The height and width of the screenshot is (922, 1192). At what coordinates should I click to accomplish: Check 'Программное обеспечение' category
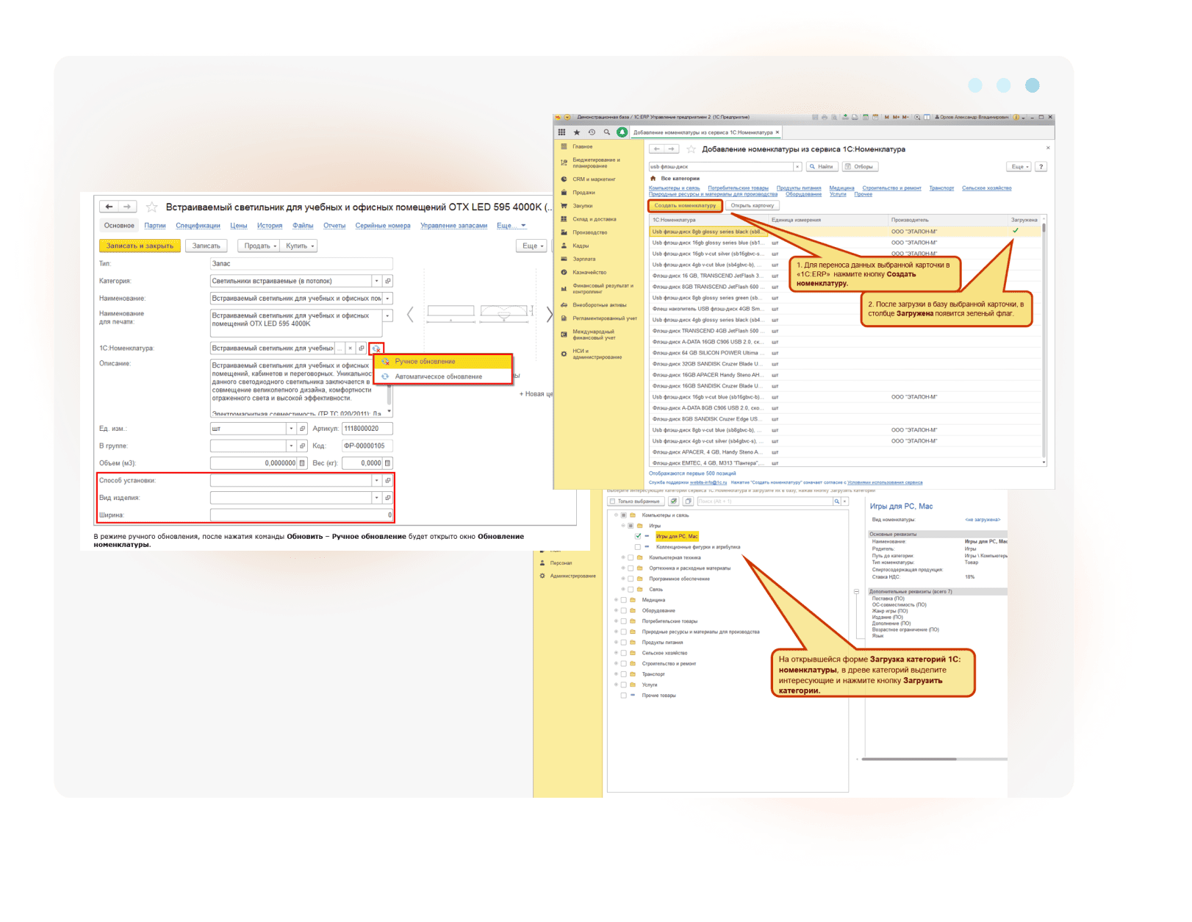[631, 579]
